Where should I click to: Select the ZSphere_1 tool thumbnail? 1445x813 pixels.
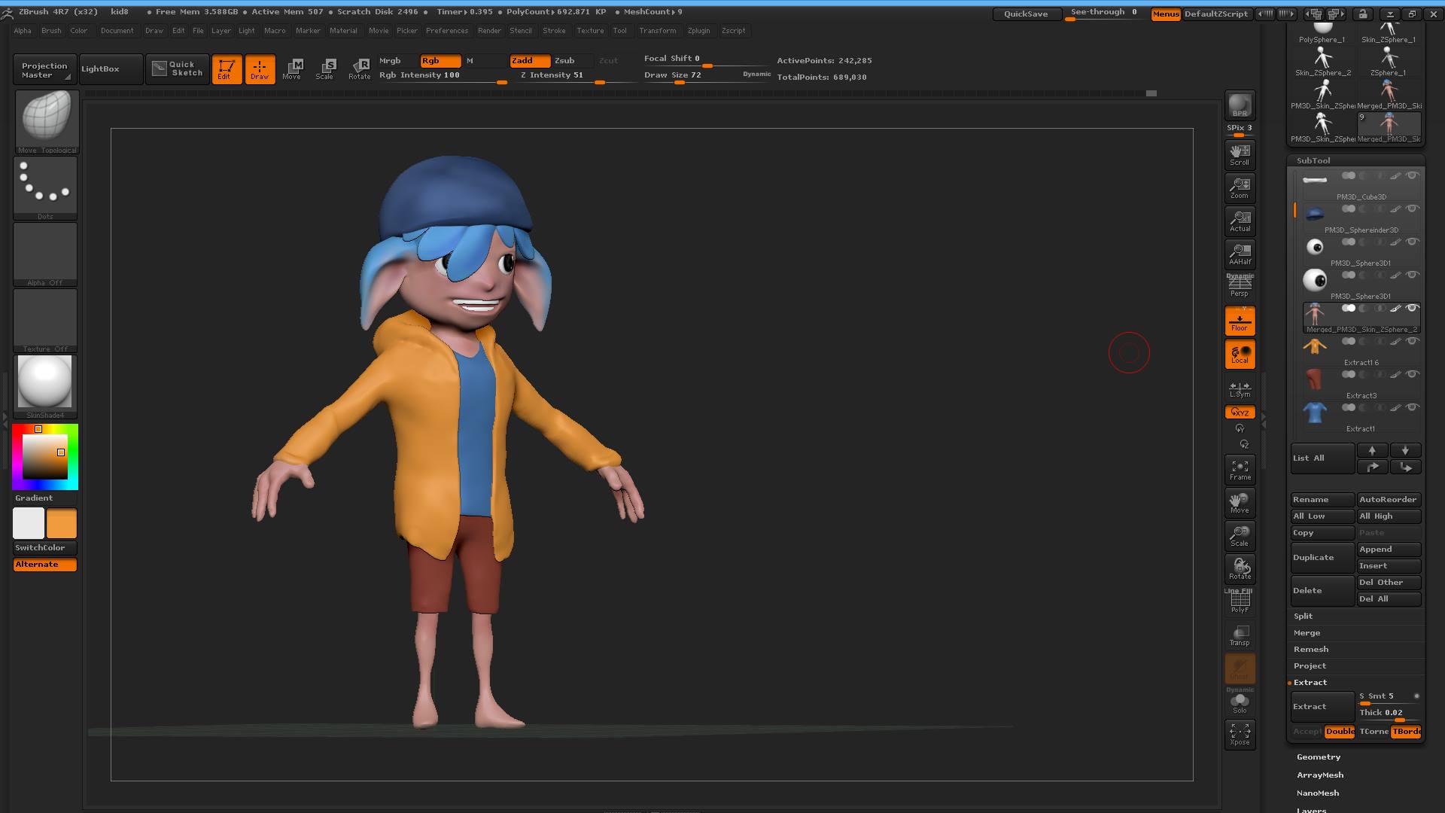point(1388,62)
